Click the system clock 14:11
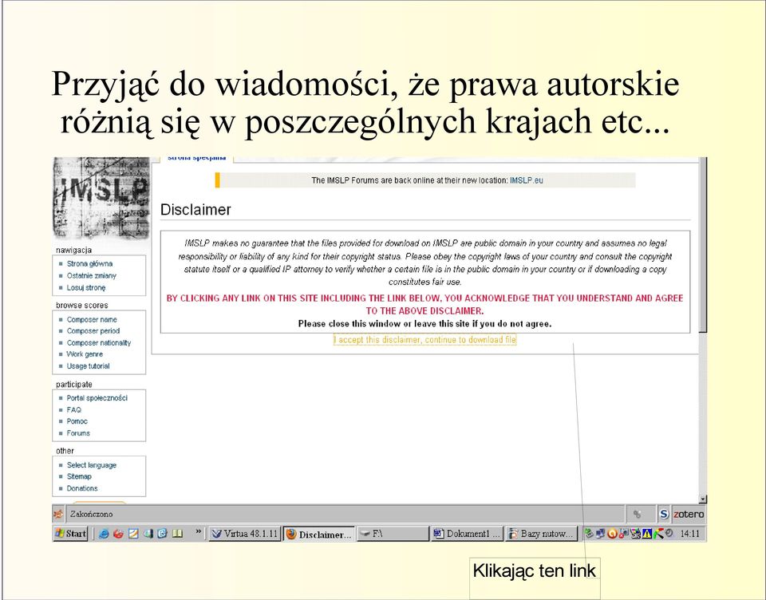This screenshot has height=600, width=766. [689, 534]
